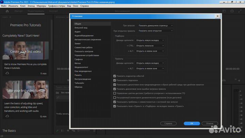Open the Справка menu in menu bar
This screenshot has height=138, width=245.
[84, 6]
